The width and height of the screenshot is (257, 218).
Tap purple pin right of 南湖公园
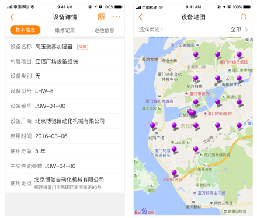239,103
